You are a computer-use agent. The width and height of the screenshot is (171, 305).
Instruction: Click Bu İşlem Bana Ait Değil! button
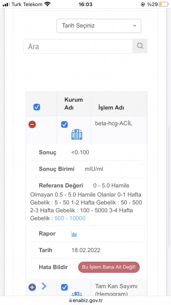click(x=109, y=267)
